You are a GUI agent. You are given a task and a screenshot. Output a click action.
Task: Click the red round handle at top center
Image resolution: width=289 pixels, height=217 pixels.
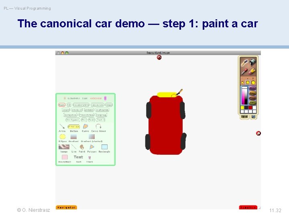[159, 57]
